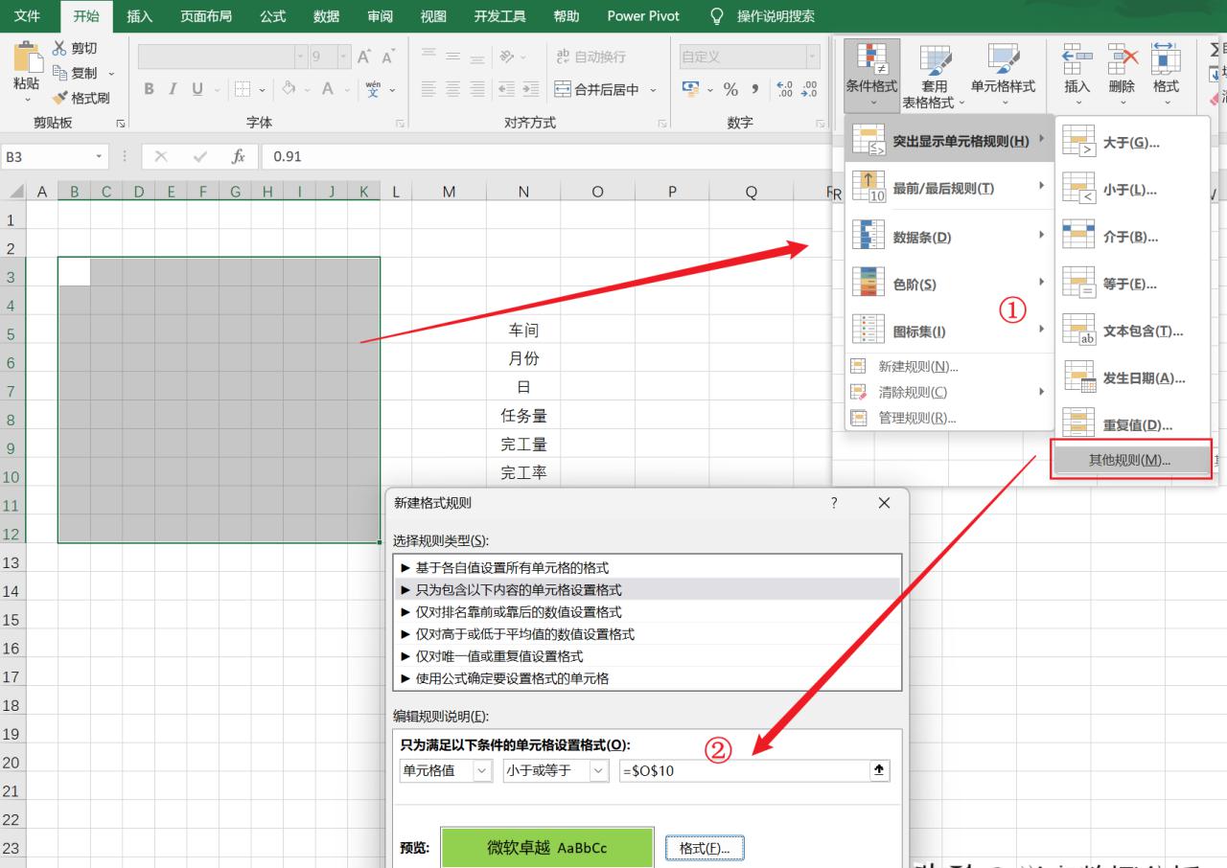Choose 数据条(D) menu item
Viewport: 1227px width, 868px height.
(948, 236)
